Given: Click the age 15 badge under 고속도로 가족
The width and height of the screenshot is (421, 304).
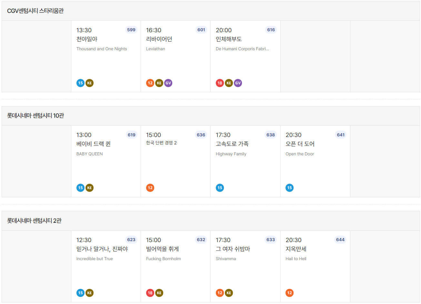Looking at the screenshot, I should pyautogui.click(x=220, y=188).
